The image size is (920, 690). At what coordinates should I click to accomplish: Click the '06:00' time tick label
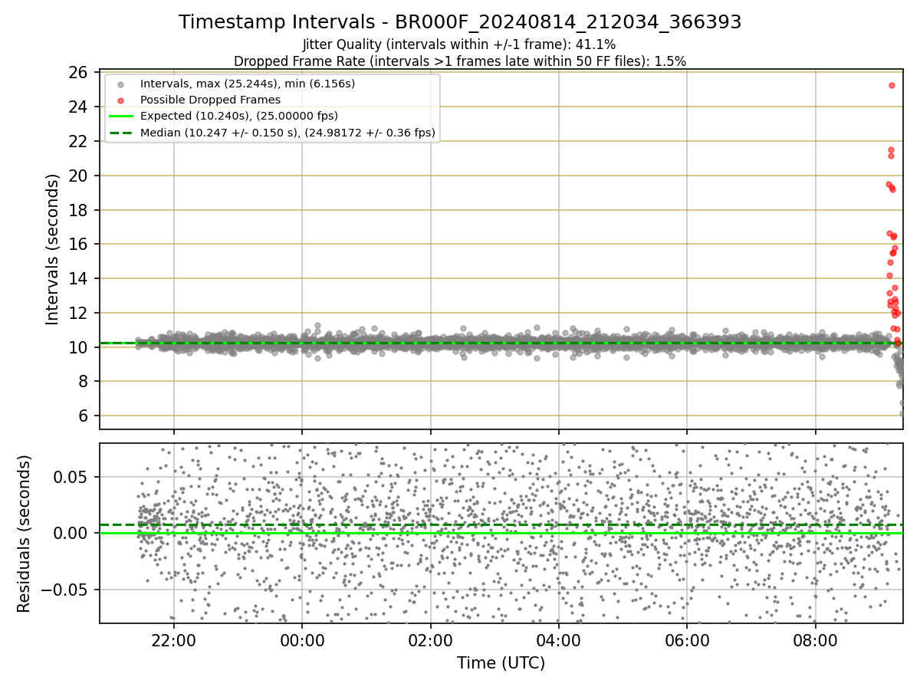686,639
